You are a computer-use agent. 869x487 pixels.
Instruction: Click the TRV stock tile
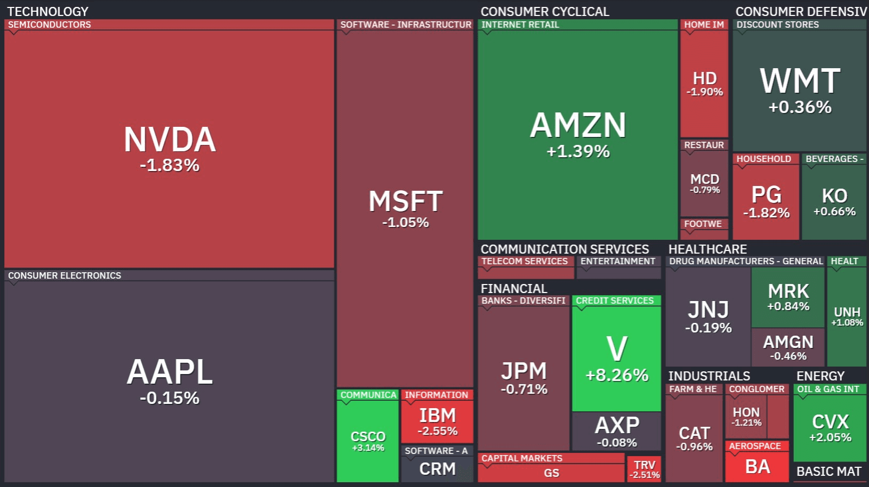[644, 469]
